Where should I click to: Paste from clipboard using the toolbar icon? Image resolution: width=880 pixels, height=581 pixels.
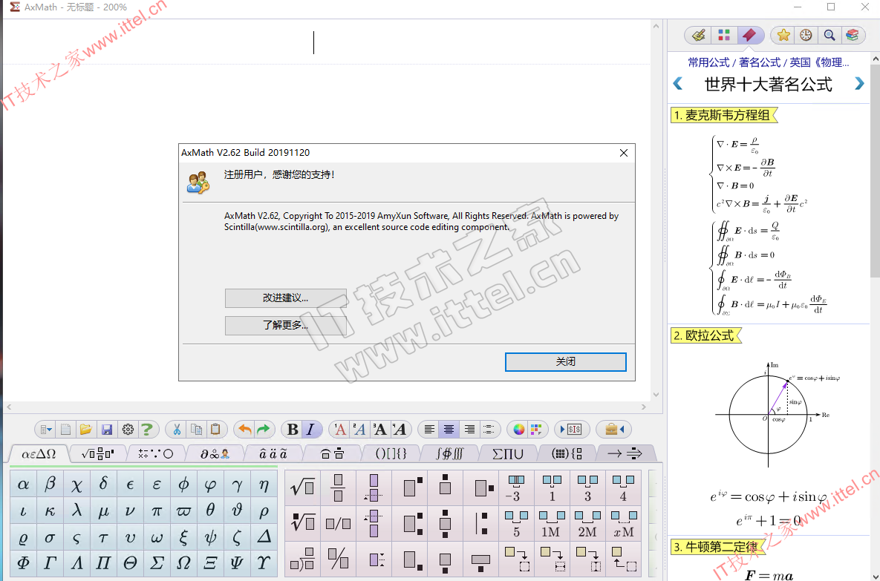tap(215, 430)
